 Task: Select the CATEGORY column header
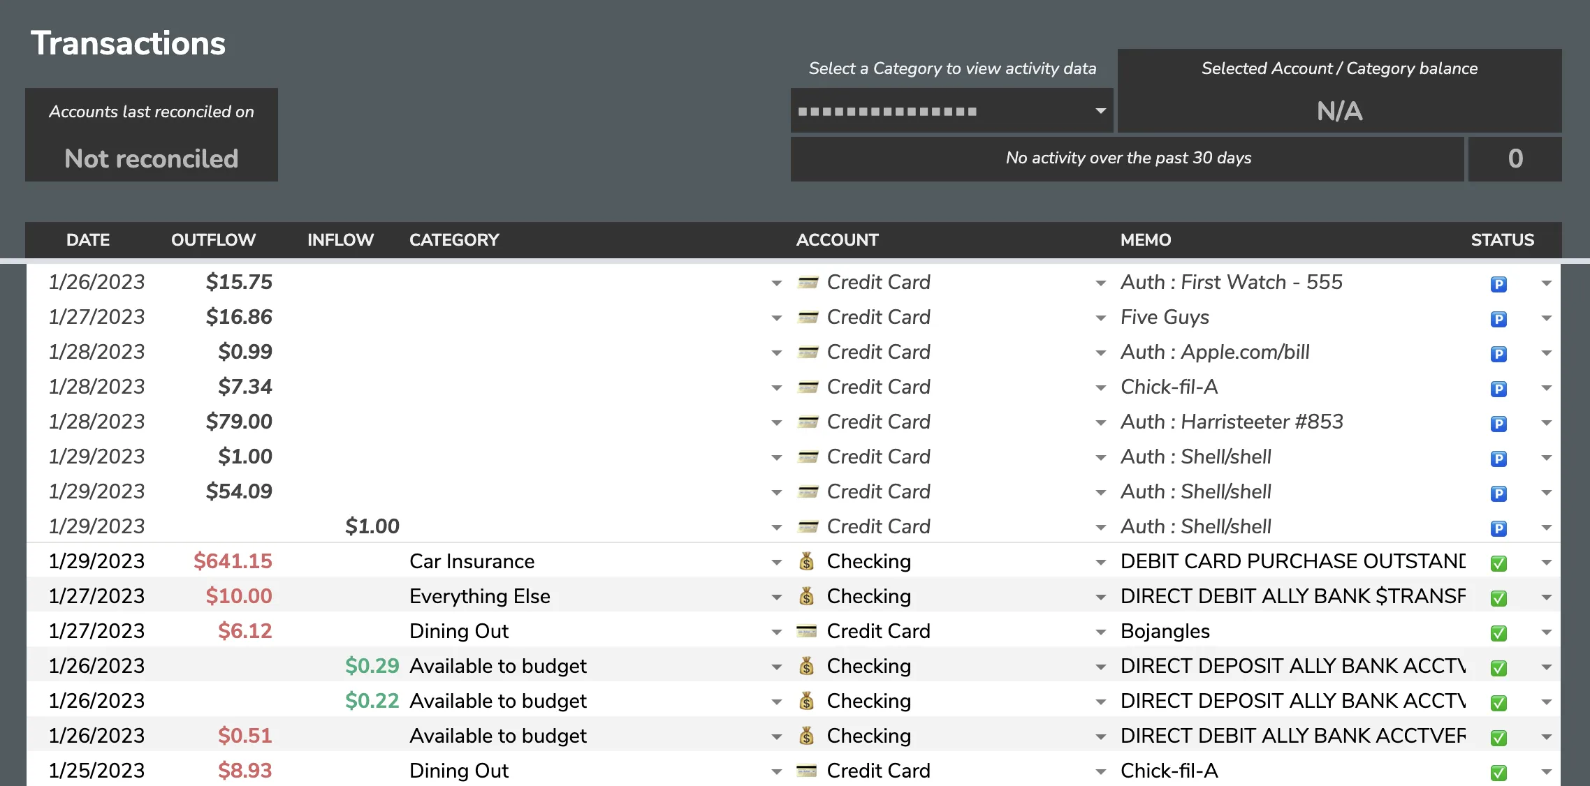(454, 239)
